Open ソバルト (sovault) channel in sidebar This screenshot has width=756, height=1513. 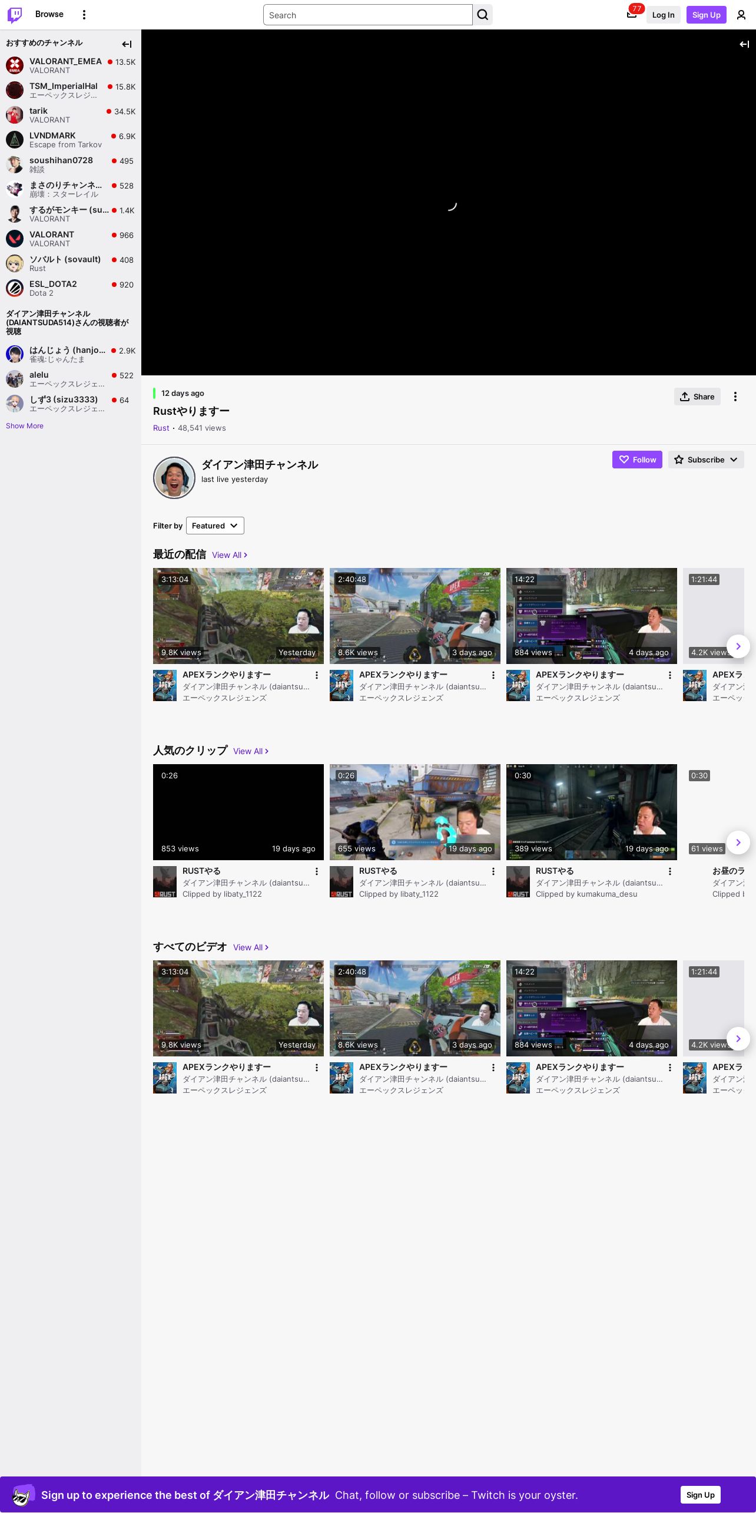71,263
